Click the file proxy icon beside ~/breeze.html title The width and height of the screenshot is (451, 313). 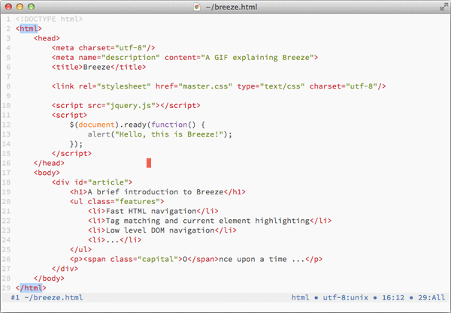pos(197,7)
